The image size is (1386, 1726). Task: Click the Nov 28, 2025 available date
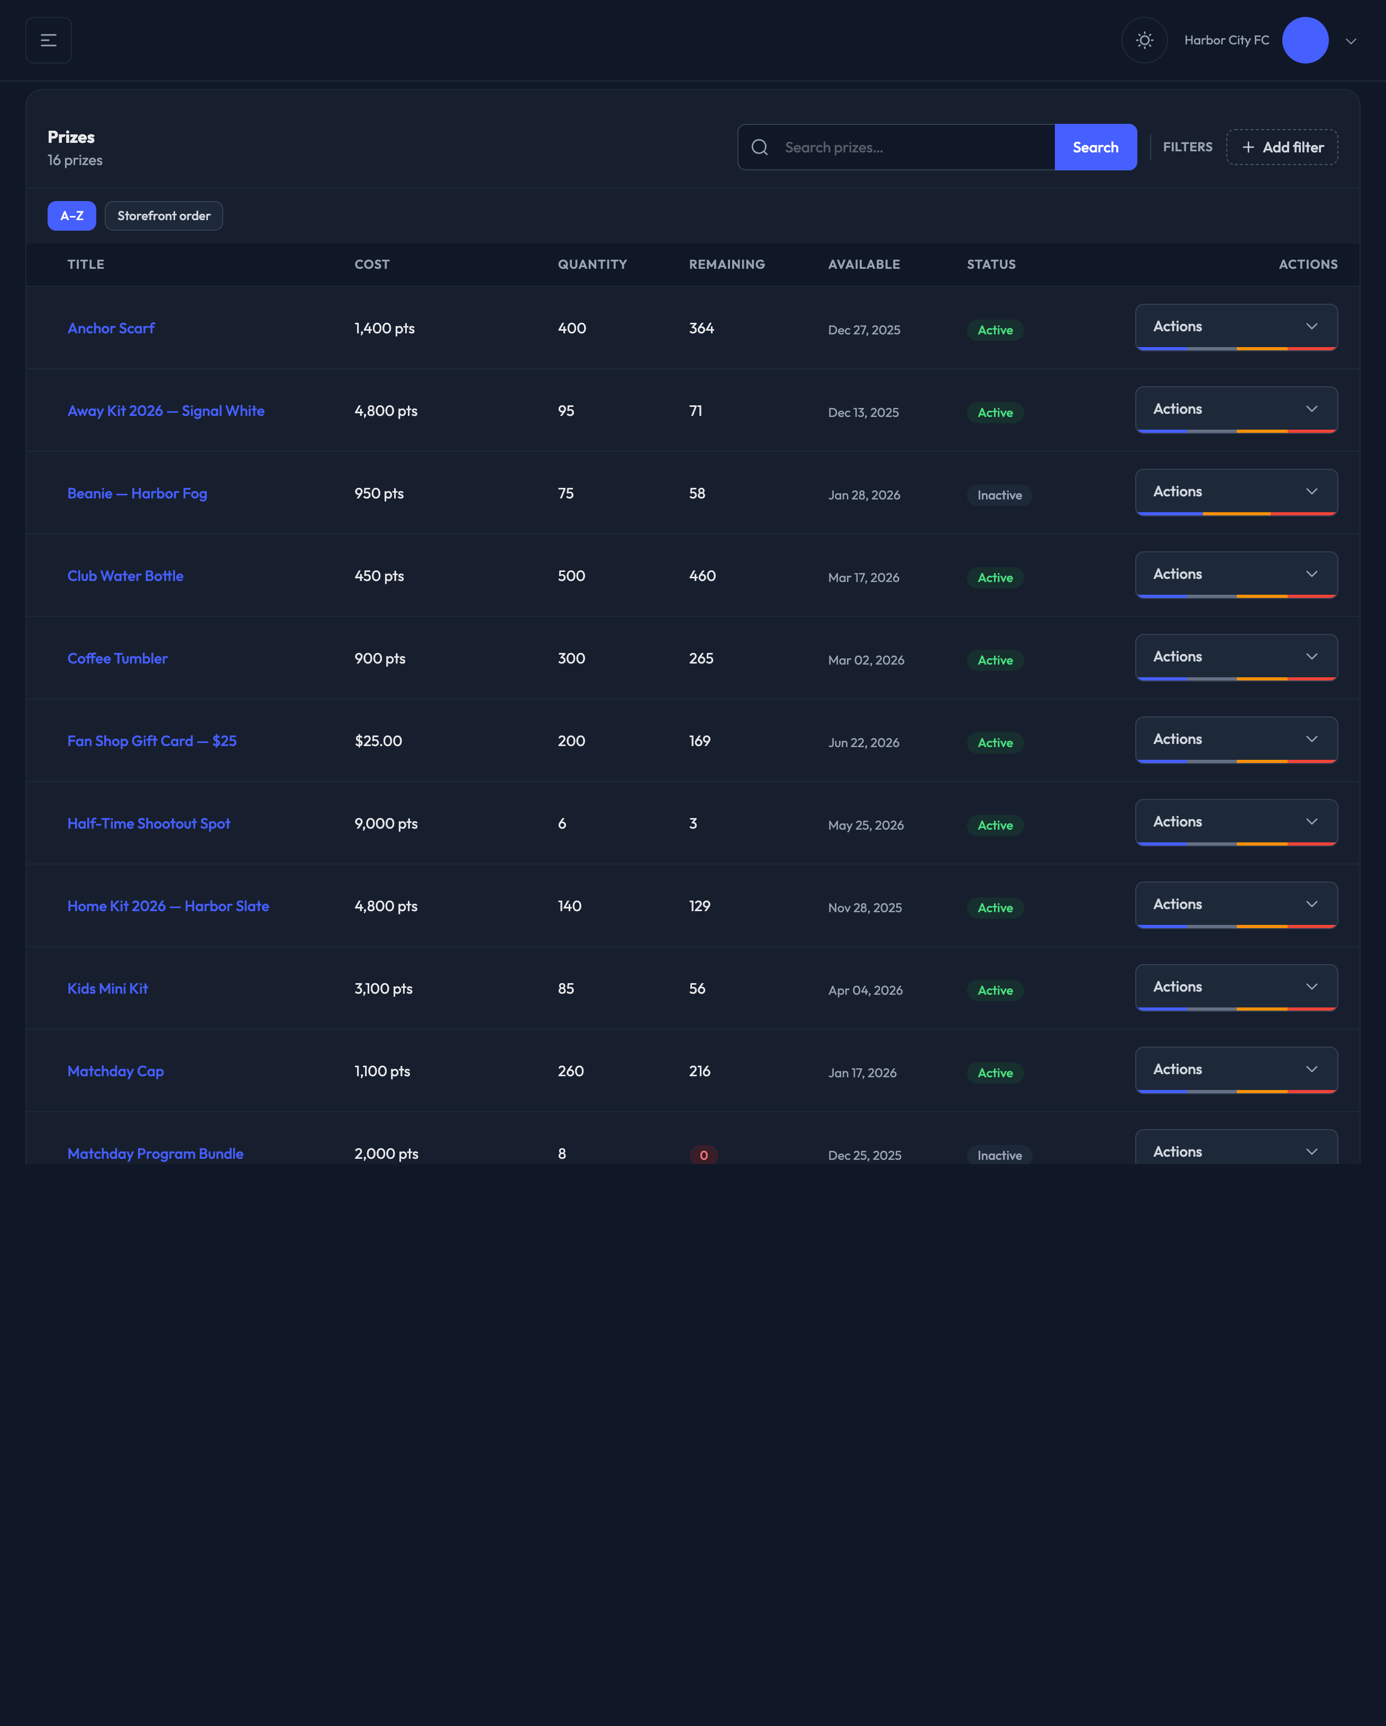coord(864,907)
